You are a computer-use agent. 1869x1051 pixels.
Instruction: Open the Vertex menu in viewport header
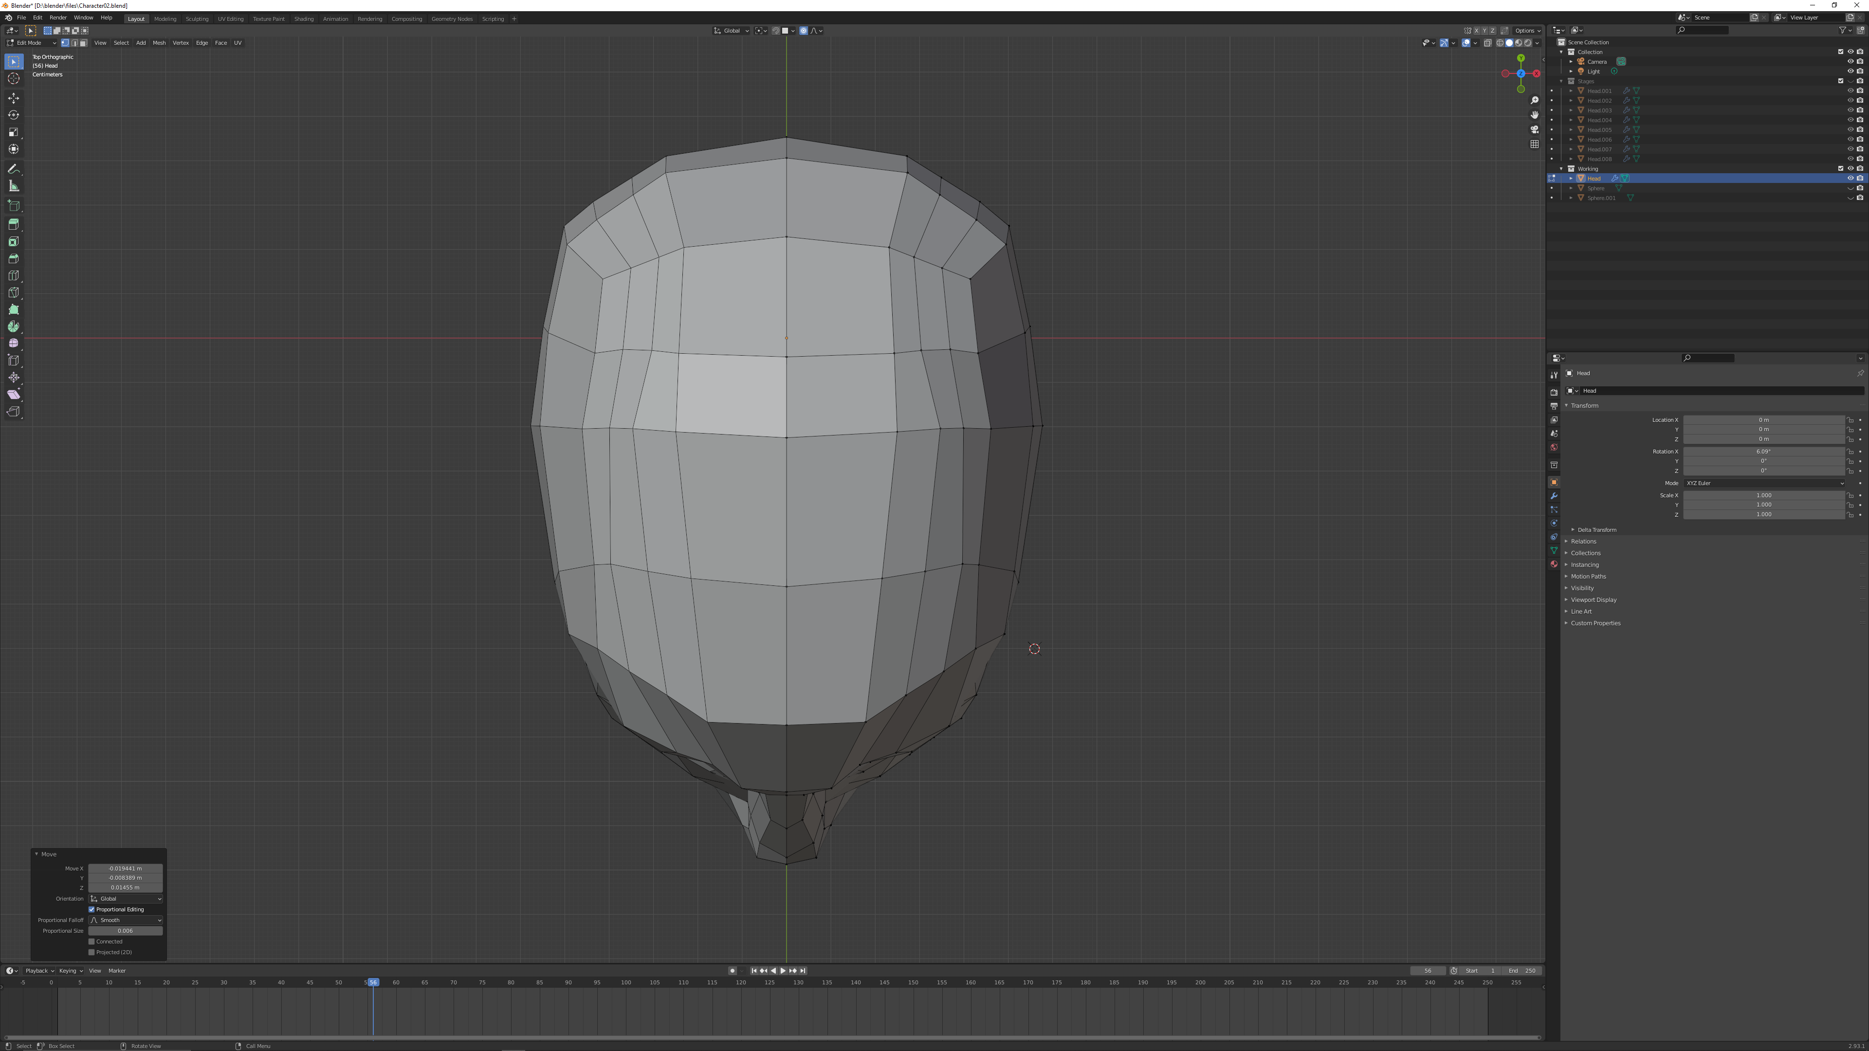point(181,43)
